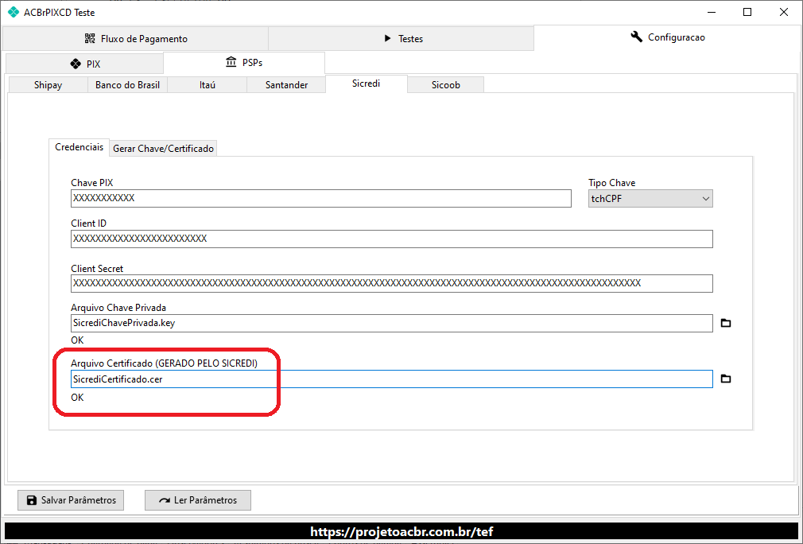Maximize the ACBrPIXCD Teste window
Viewport: 803px width, 544px height.
click(747, 12)
